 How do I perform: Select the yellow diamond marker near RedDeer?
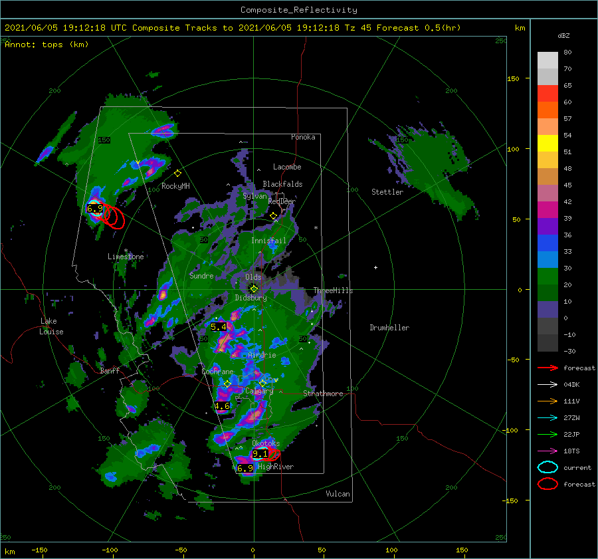[274, 216]
